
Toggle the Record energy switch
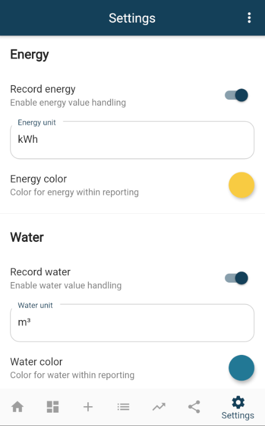(237, 96)
